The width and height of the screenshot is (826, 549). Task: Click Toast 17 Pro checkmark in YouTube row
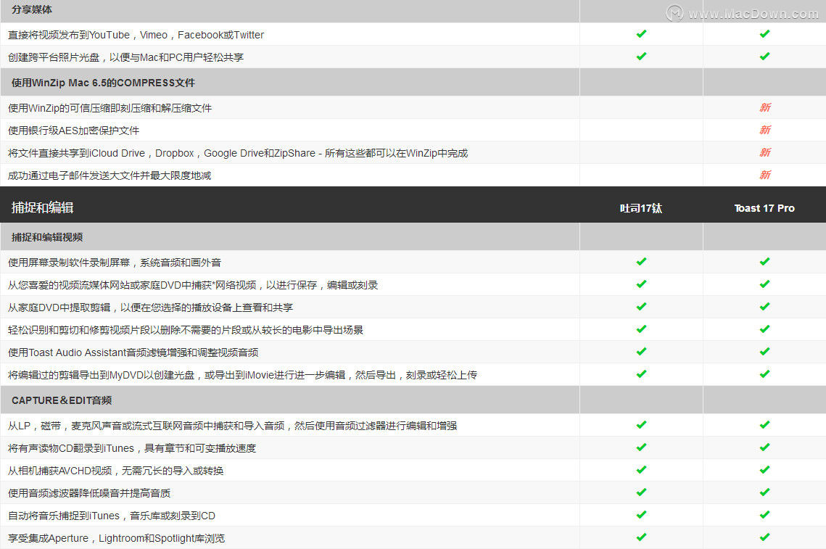click(x=765, y=34)
